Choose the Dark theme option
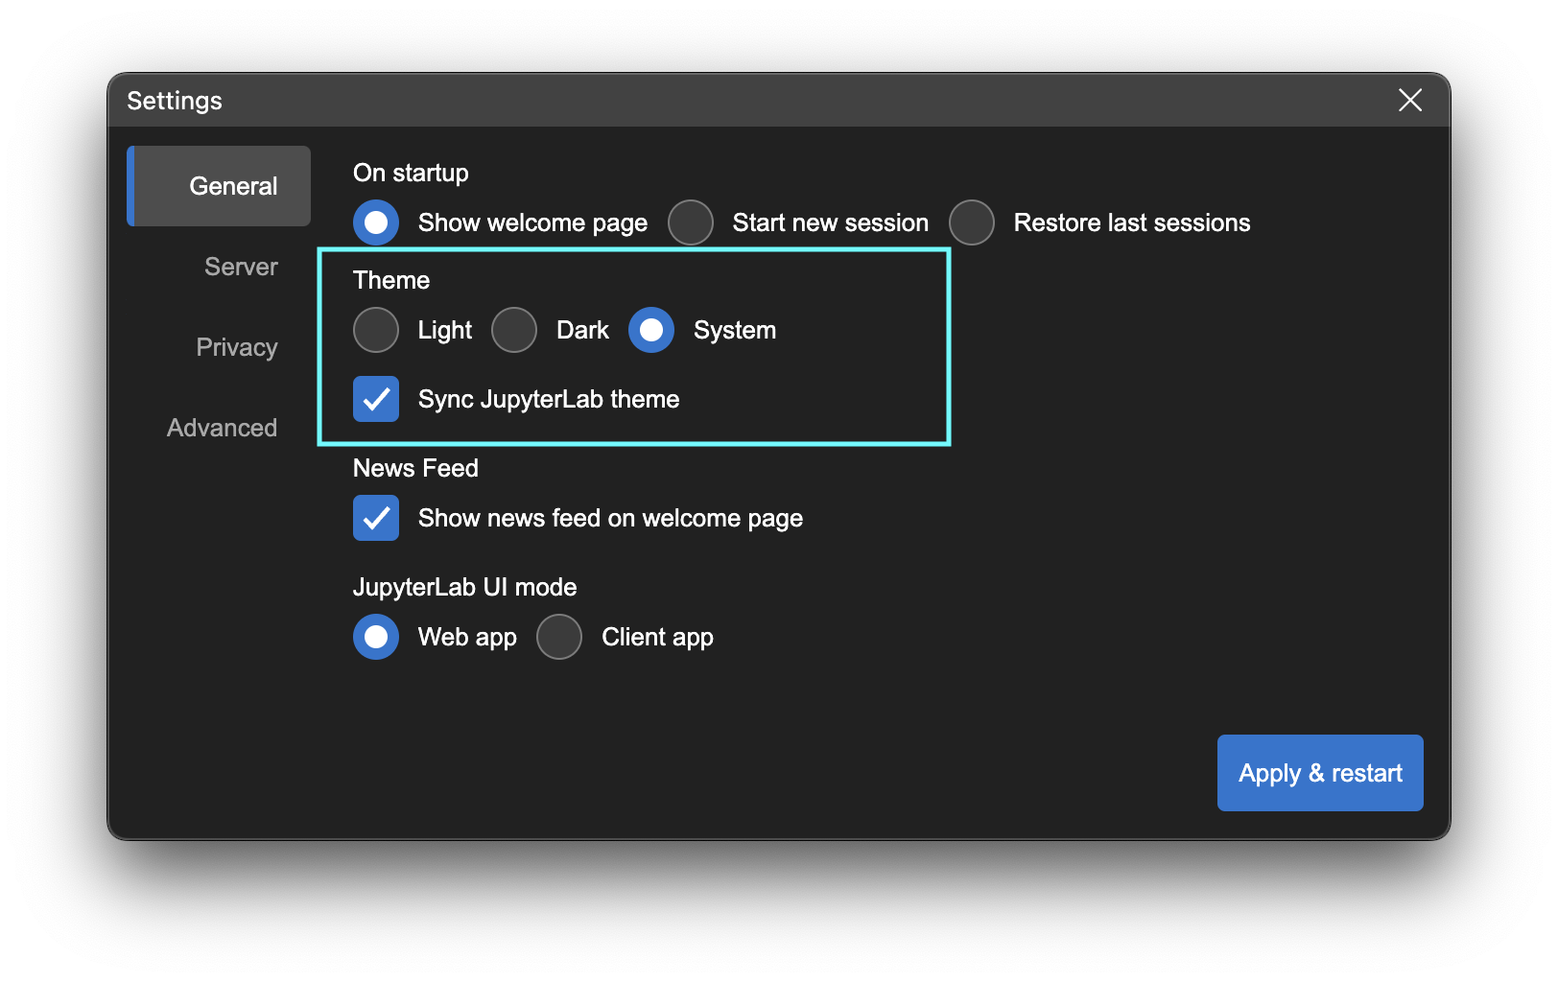This screenshot has width=1558, height=982. [514, 330]
